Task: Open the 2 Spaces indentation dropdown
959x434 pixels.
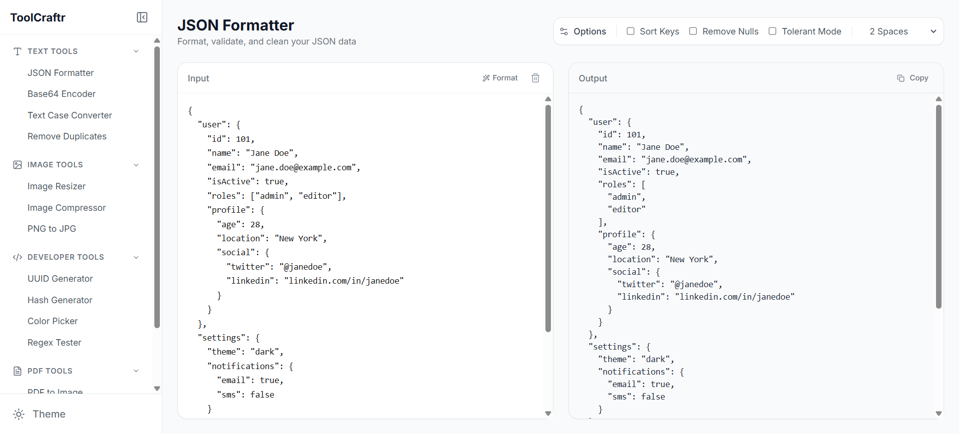Action: pyautogui.click(x=903, y=31)
